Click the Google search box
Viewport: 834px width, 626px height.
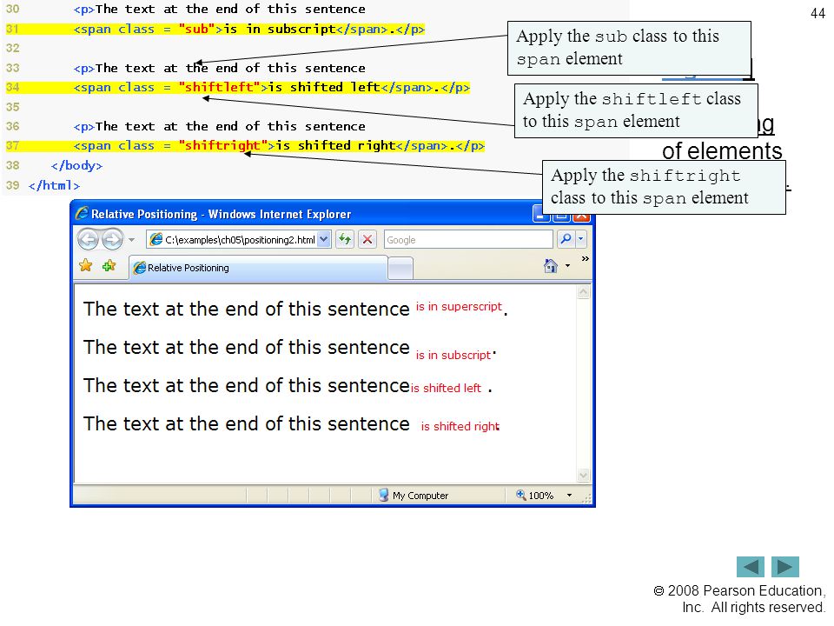(468, 240)
